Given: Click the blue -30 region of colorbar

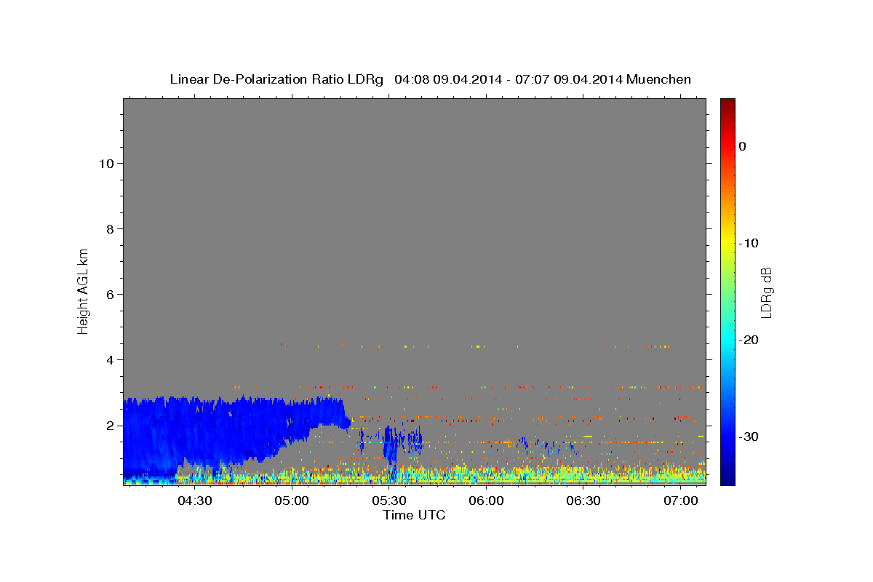Looking at the screenshot, I should (x=727, y=436).
